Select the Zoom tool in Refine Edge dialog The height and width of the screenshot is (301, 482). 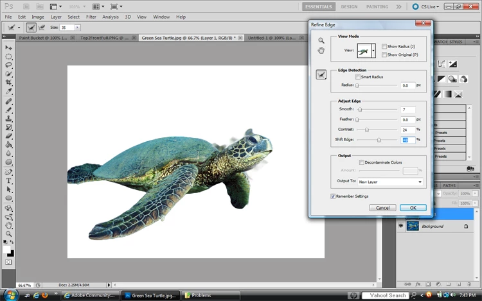[321, 40]
